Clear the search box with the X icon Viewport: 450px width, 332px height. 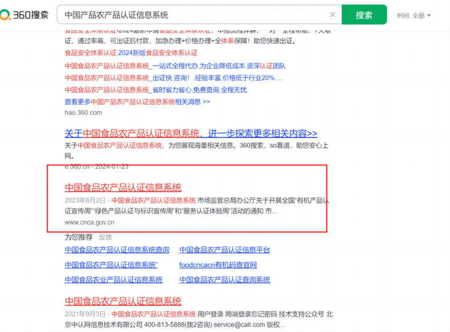point(333,15)
